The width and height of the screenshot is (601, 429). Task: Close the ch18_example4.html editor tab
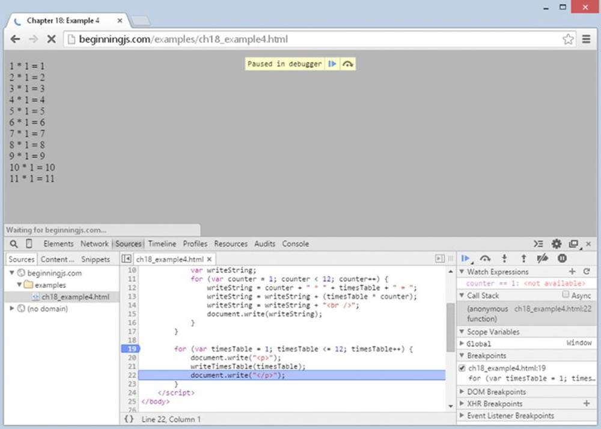209,260
